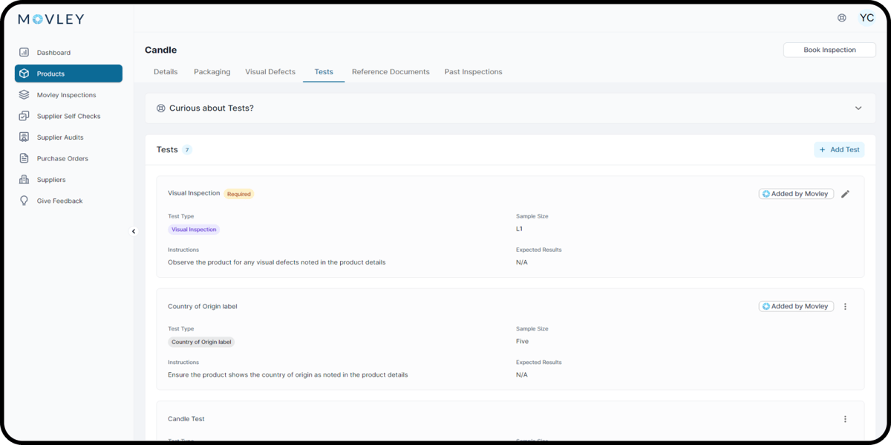Select Products in the sidebar
The image size is (891, 445).
tap(68, 74)
